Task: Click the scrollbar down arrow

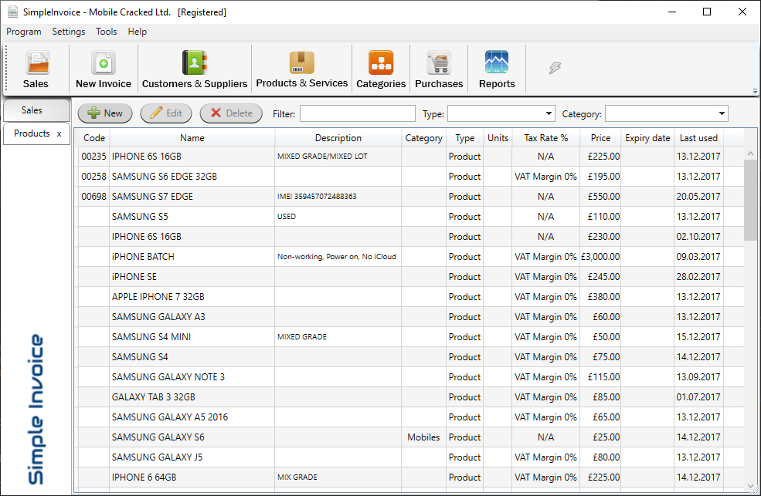Action: [x=750, y=486]
